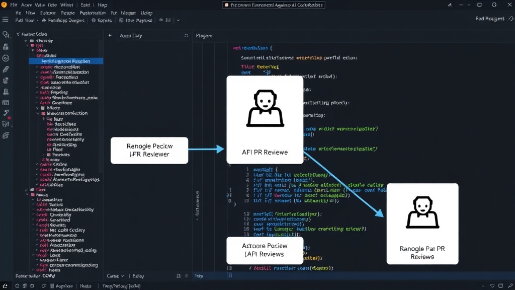
Task: Select the second icon in the left activity bar
Action: (6, 47)
